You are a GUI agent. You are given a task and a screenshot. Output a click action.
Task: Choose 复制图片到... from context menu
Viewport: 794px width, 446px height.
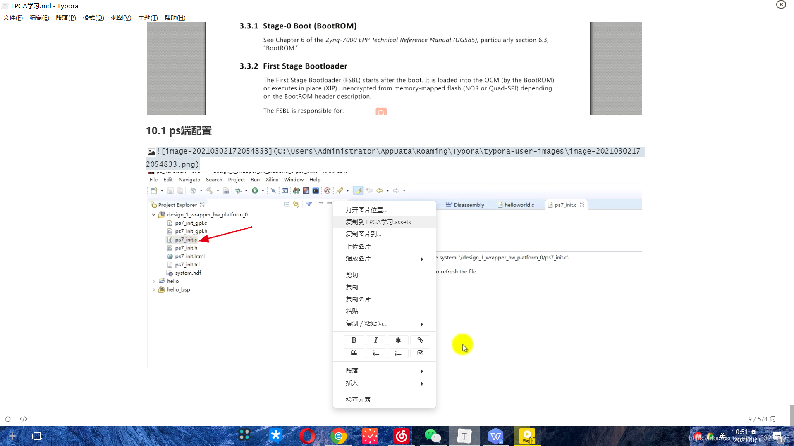click(384, 234)
